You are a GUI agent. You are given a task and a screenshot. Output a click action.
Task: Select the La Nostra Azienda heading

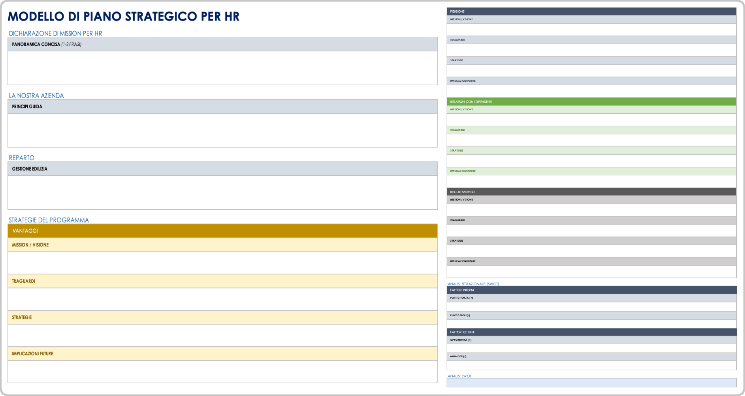point(36,96)
